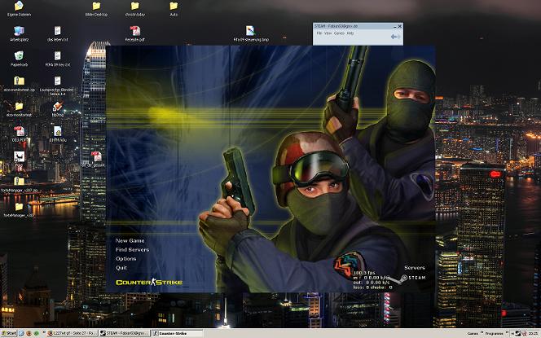Close the Steam window
This screenshot has width=541, height=338.
click(x=399, y=26)
